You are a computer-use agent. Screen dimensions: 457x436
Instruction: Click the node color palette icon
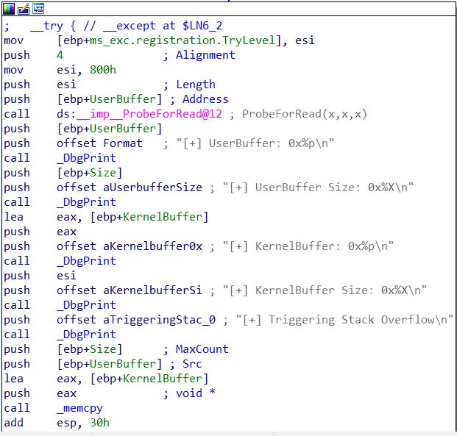click(9, 9)
